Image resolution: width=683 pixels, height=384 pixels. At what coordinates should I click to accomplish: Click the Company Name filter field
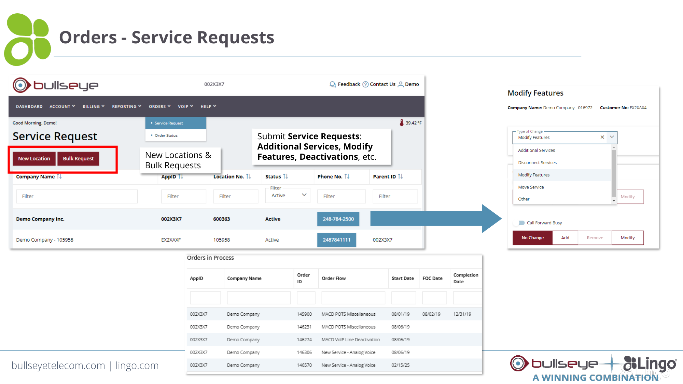[x=77, y=197]
